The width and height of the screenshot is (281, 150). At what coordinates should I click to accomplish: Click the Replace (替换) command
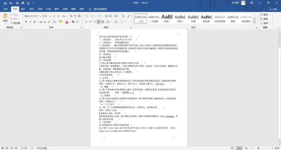point(264,19)
